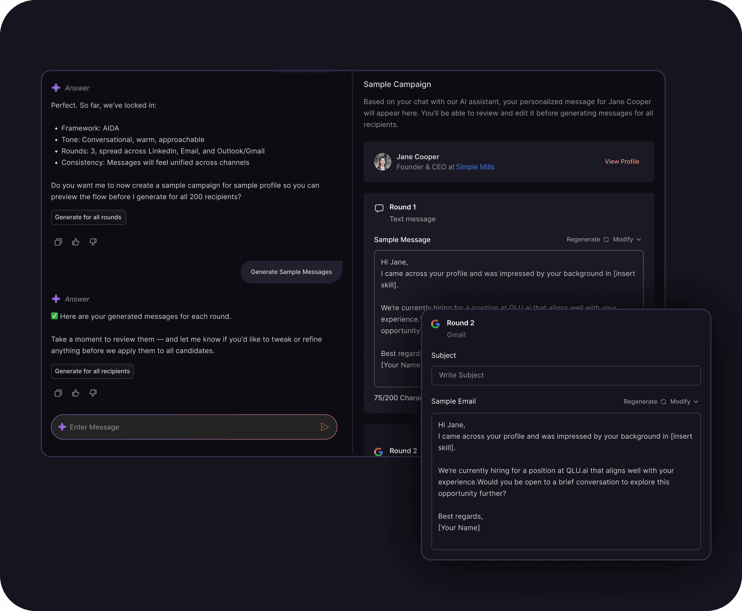Open View Profile for Jane Cooper
The width and height of the screenshot is (742, 611).
point(622,162)
